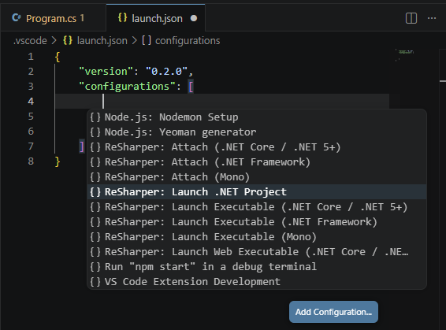The image size is (446, 330).
Task: Pick ReSharper: Launch Executable (.NET Framework)
Action: tap(257, 222)
